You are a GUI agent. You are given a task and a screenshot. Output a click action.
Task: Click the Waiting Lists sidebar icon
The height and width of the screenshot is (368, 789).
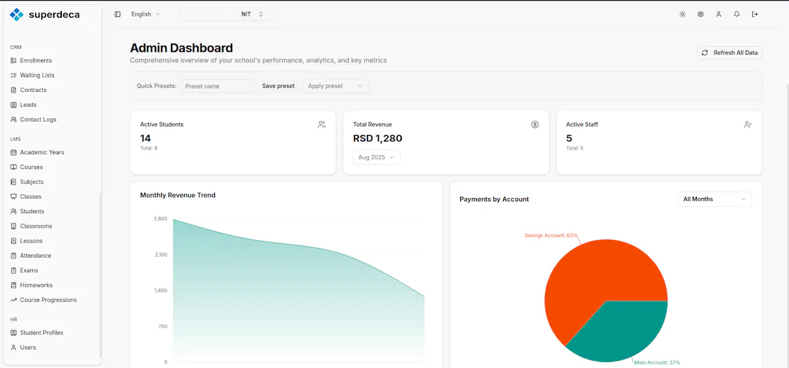tap(14, 75)
